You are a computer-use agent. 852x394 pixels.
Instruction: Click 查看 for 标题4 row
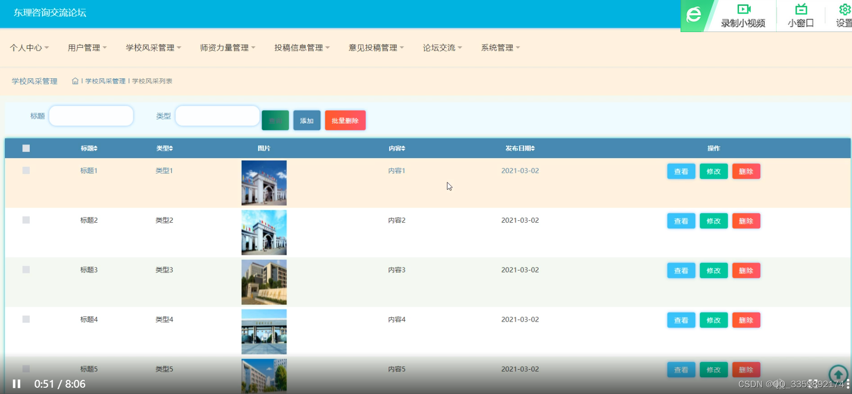681,320
